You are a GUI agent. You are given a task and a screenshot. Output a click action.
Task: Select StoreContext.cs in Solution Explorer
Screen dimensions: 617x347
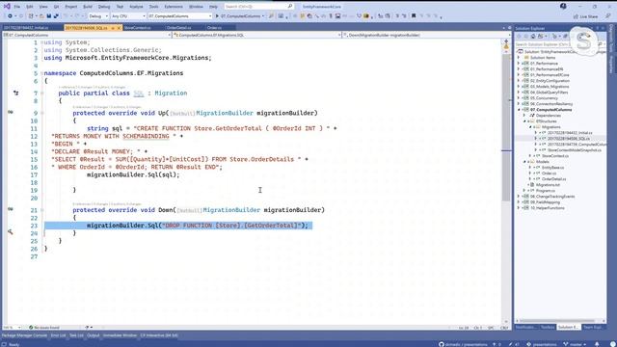point(555,156)
